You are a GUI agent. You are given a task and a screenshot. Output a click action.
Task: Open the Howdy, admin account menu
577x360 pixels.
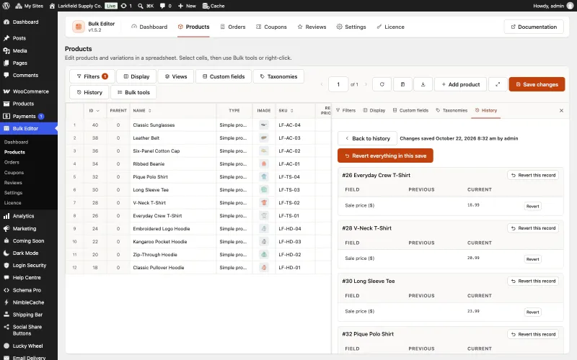(x=553, y=6)
